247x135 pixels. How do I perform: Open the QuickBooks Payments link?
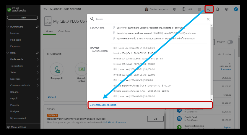115,122
